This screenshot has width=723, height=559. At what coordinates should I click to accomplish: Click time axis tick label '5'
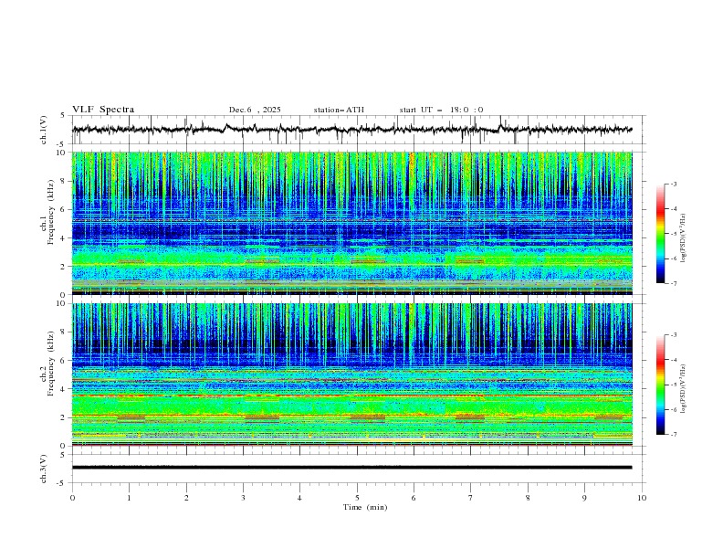357,498
